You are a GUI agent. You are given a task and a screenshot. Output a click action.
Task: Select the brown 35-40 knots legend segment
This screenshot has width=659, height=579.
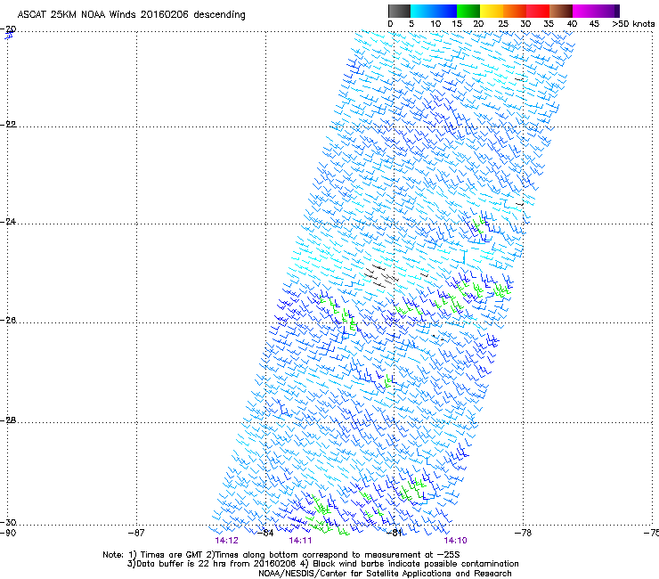[x=561, y=11]
